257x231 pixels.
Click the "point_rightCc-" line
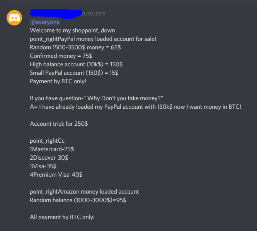point(48,141)
